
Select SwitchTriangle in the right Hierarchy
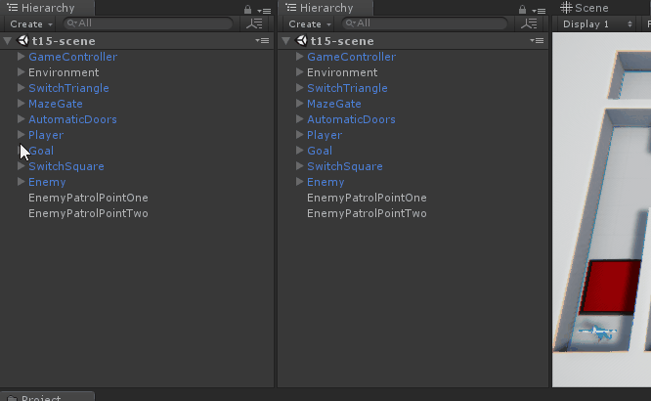[347, 88]
